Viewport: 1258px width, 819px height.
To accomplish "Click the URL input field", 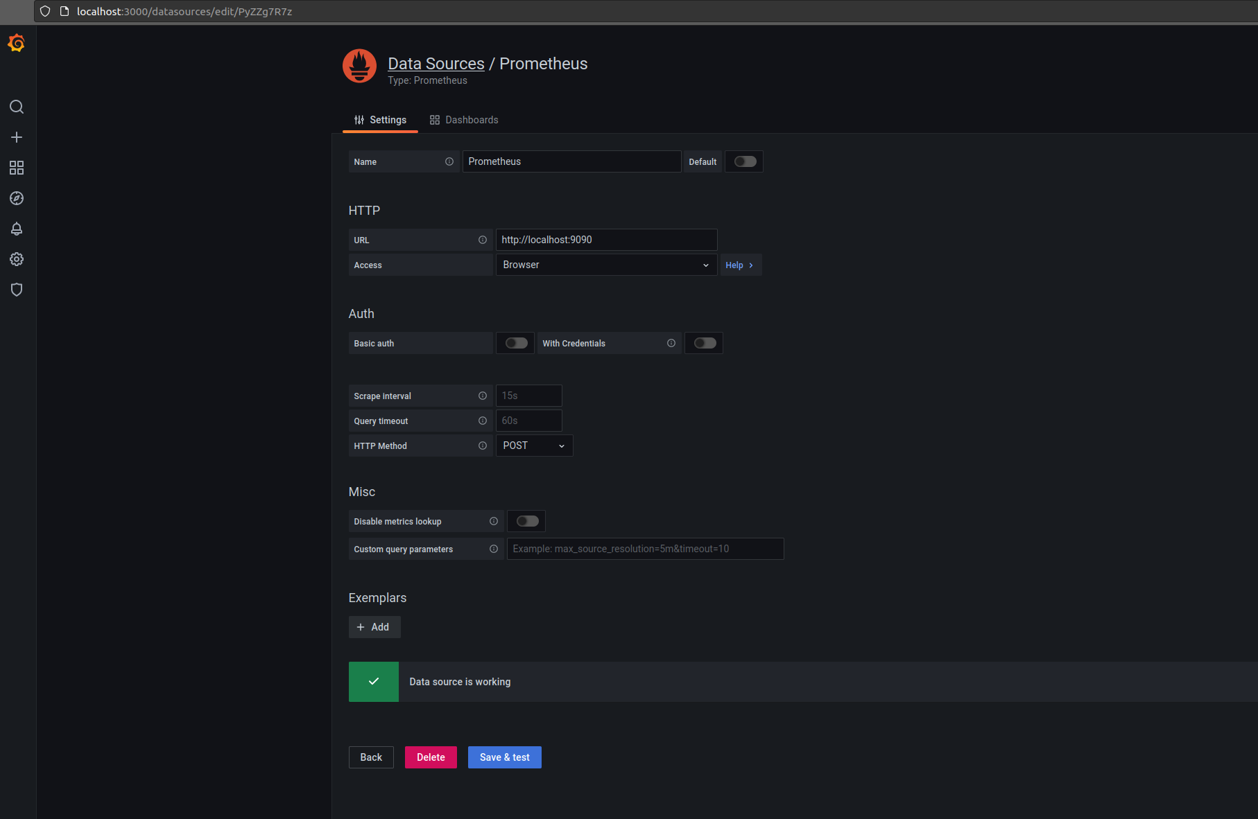I will [x=606, y=240].
